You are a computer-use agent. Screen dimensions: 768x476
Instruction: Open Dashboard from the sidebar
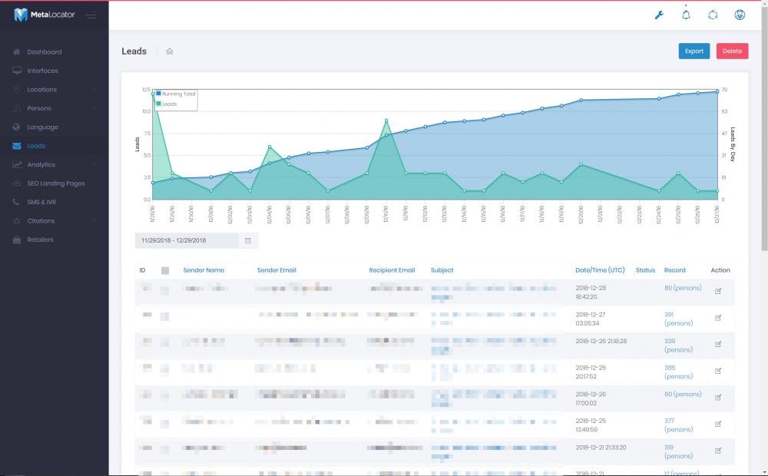pyautogui.click(x=44, y=52)
